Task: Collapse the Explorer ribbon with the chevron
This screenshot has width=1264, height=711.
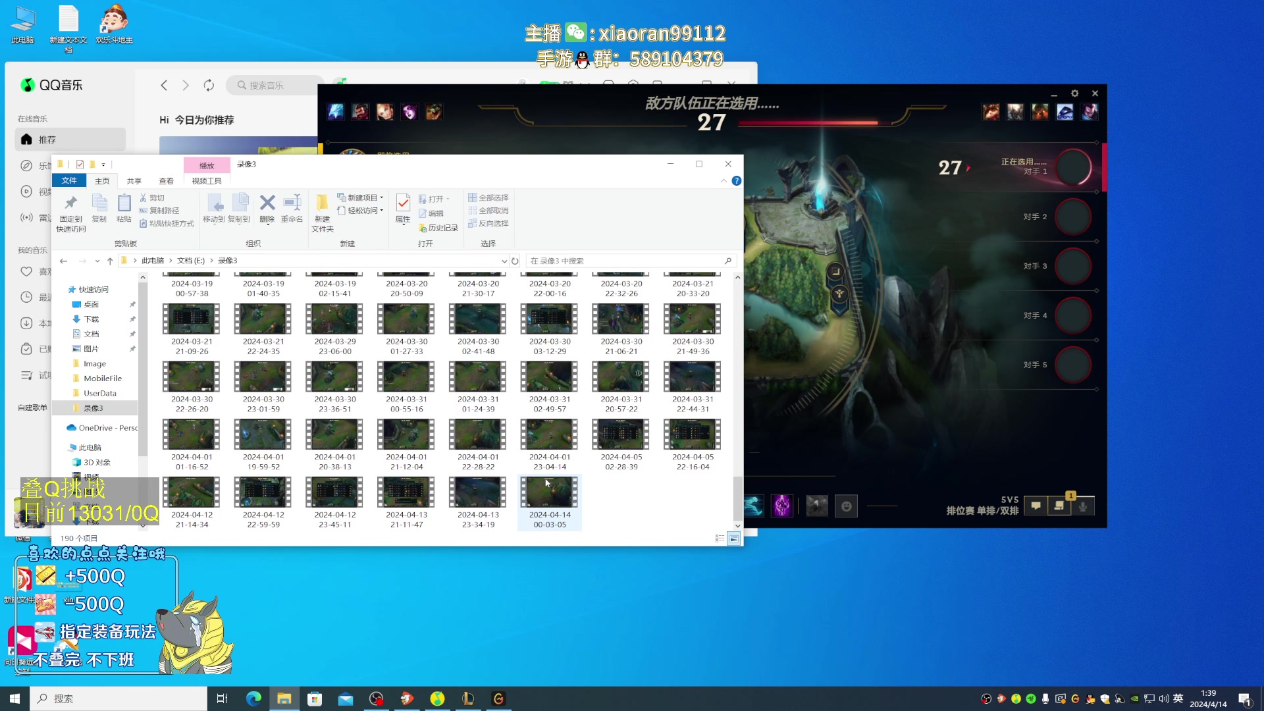Action: 724,181
